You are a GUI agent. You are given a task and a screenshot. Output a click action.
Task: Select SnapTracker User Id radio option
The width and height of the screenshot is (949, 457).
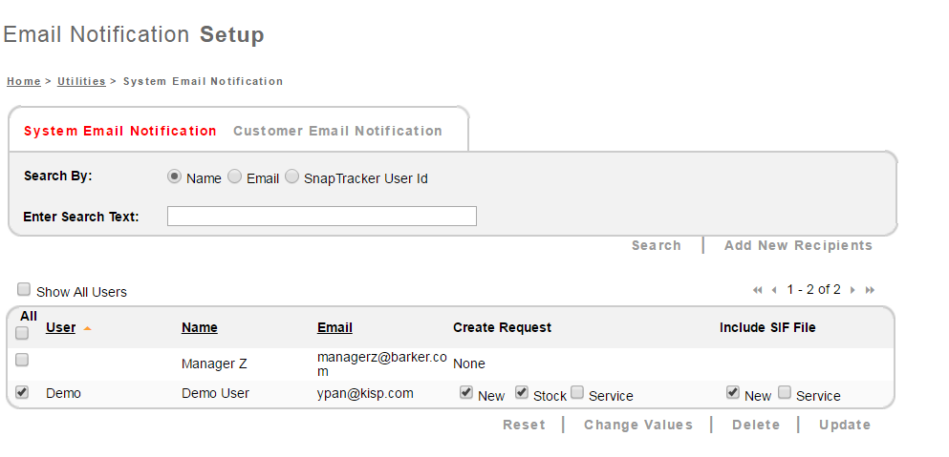tap(291, 177)
